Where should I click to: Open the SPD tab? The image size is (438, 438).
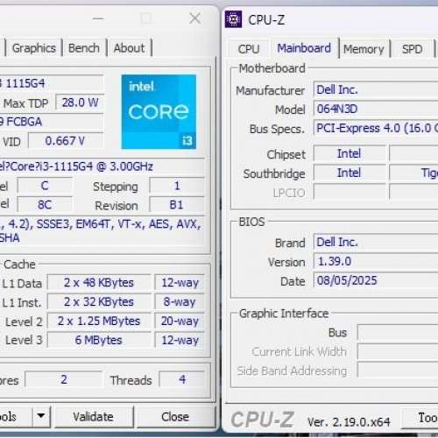point(412,49)
